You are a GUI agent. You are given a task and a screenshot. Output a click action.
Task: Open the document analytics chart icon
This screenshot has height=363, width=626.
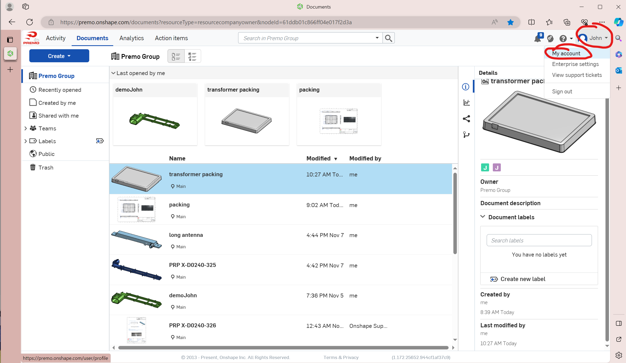pos(466,102)
